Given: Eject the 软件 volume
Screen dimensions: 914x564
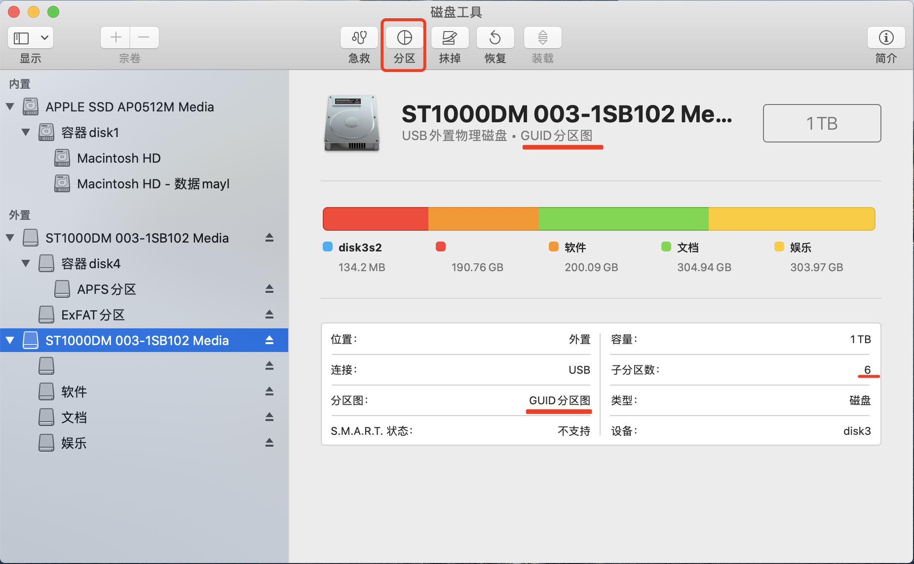Looking at the screenshot, I should tap(269, 391).
